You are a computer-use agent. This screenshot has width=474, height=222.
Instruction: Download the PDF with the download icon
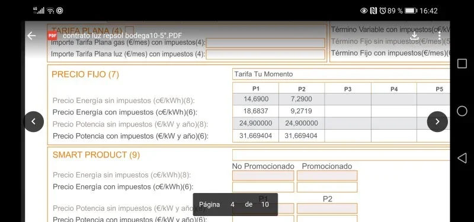pyautogui.click(x=415, y=36)
